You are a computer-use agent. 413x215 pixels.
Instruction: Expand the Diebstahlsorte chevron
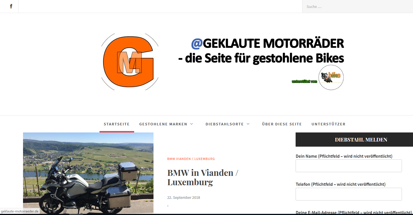(248, 124)
